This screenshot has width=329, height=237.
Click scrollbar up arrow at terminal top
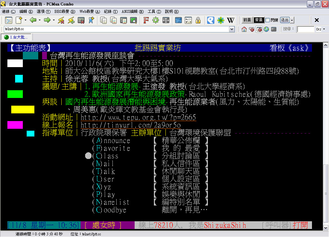pos(325,45)
